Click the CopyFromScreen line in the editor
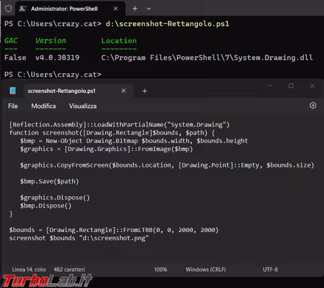 (167, 165)
